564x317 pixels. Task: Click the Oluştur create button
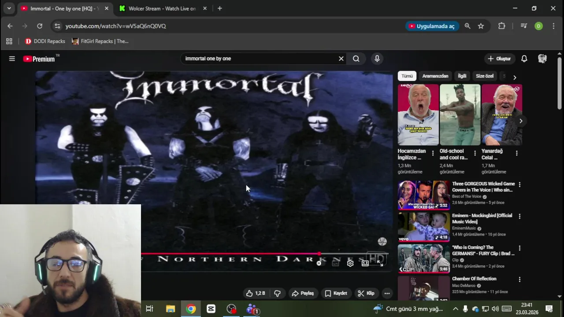click(499, 59)
